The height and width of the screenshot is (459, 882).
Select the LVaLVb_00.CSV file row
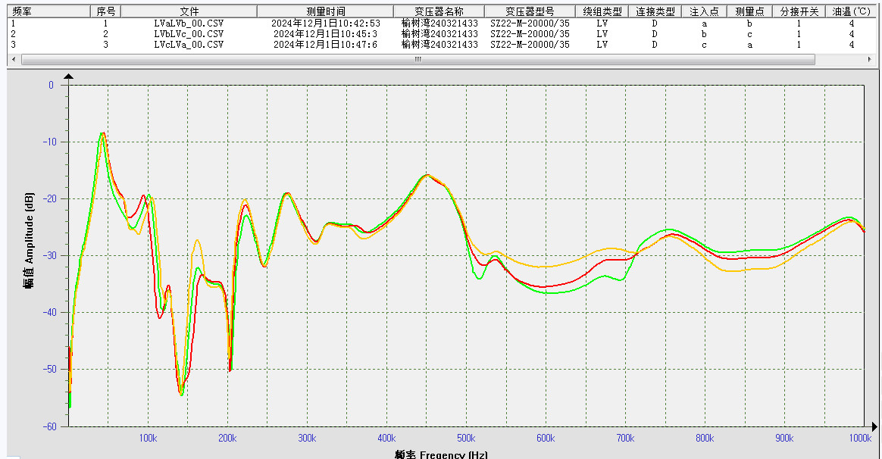pos(188,23)
